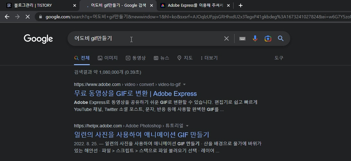Switch to 이미지 results
351x161 pixels.
108,58
